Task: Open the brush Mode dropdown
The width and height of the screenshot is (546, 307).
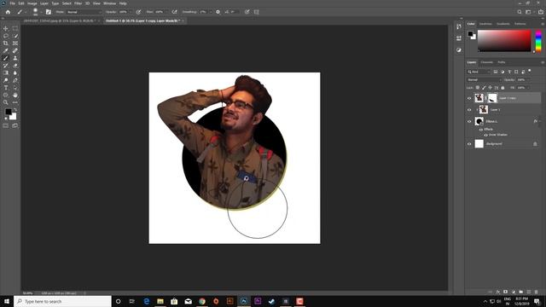Action: (x=84, y=12)
